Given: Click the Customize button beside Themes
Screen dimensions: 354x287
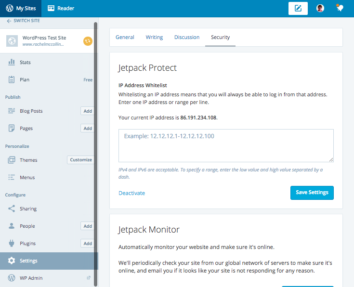Looking at the screenshot, I should coord(81,160).
